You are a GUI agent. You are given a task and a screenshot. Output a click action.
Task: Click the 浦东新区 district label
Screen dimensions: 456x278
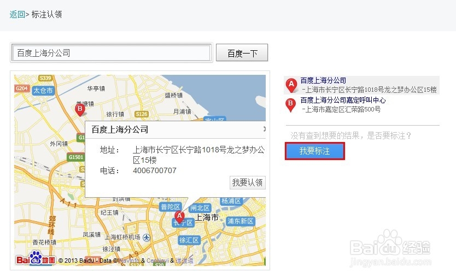240,221
